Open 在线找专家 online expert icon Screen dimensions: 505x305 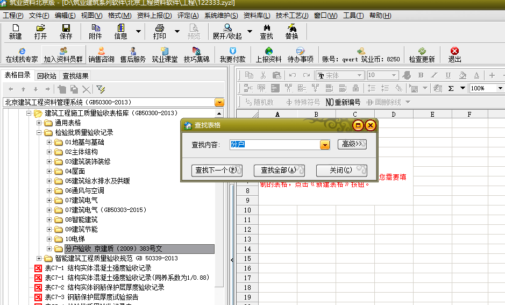tap(22, 55)
